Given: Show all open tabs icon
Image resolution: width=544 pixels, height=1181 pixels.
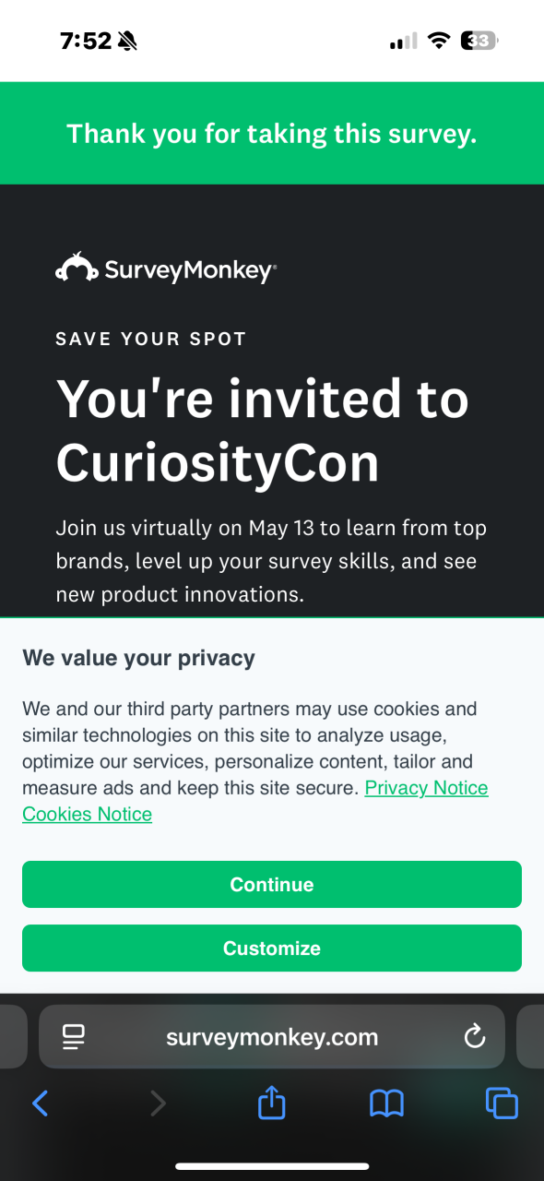Looking at the screenshot, I should pos(502,1103).
